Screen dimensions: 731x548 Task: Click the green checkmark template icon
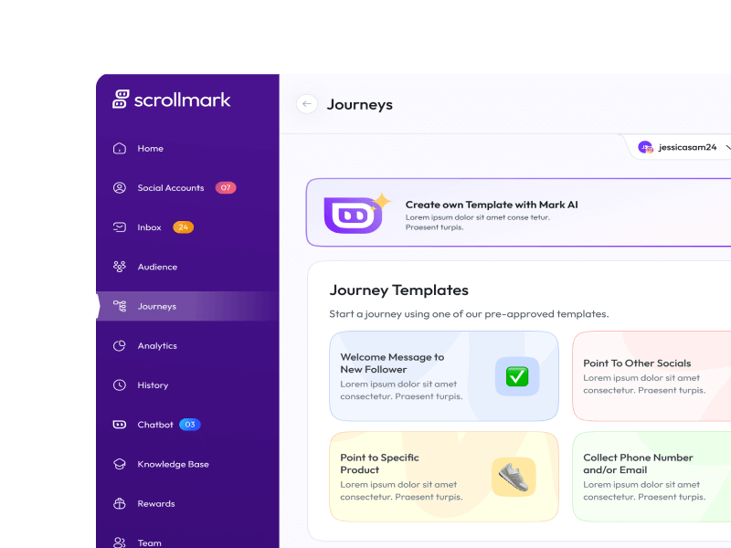point(517,376)
